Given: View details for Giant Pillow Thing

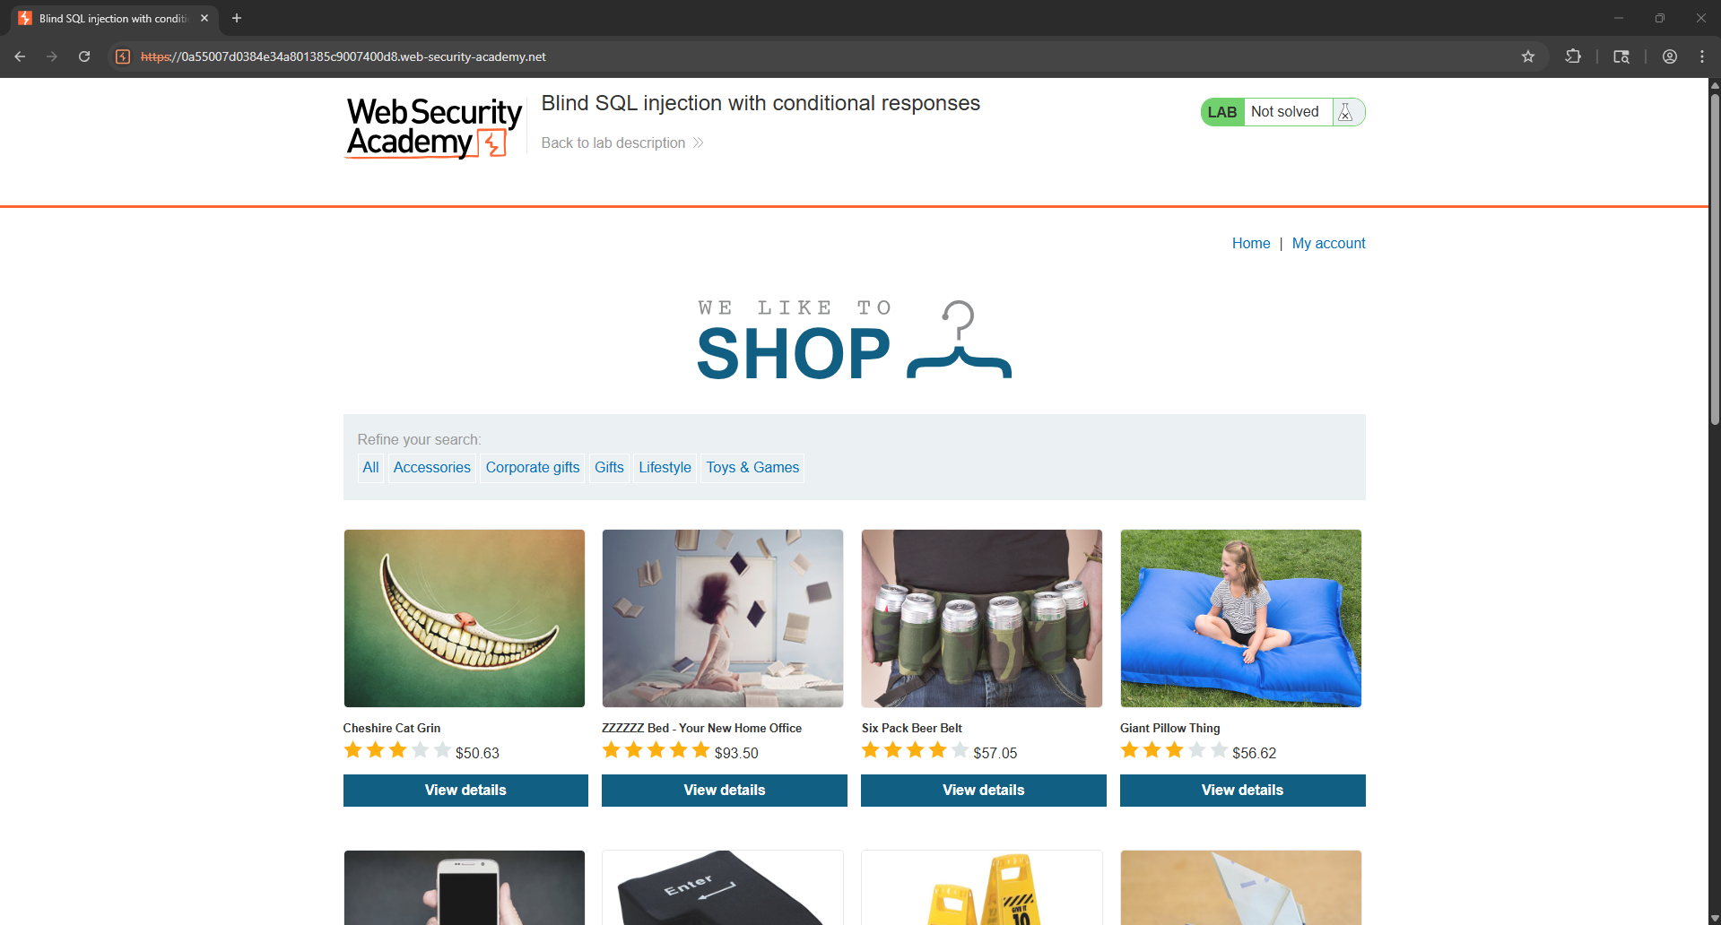Looking at the screenshot, I should (x=1242, y=791).
